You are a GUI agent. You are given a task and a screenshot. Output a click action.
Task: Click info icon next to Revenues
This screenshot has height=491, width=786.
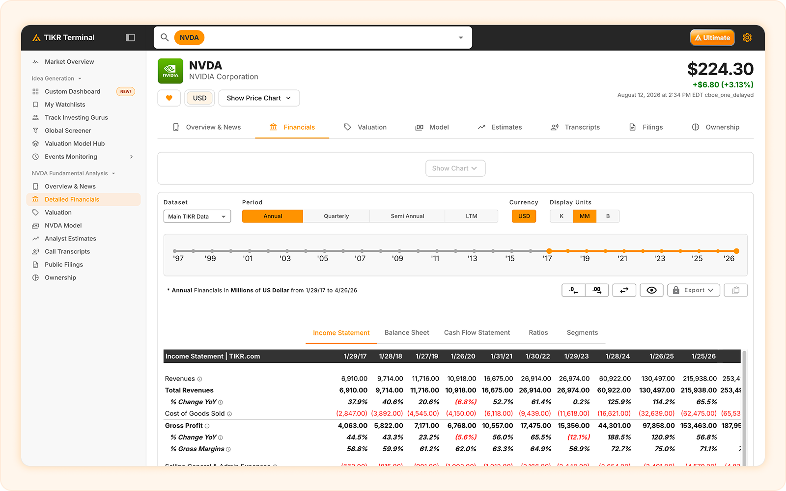[199, 379]
